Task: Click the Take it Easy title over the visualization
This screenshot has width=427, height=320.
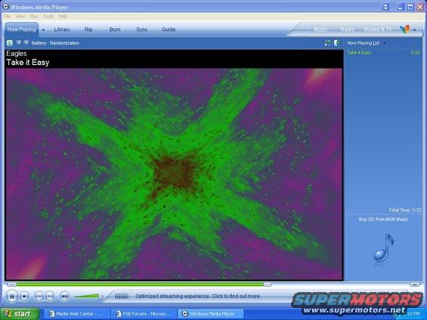Action: point(28,62)
